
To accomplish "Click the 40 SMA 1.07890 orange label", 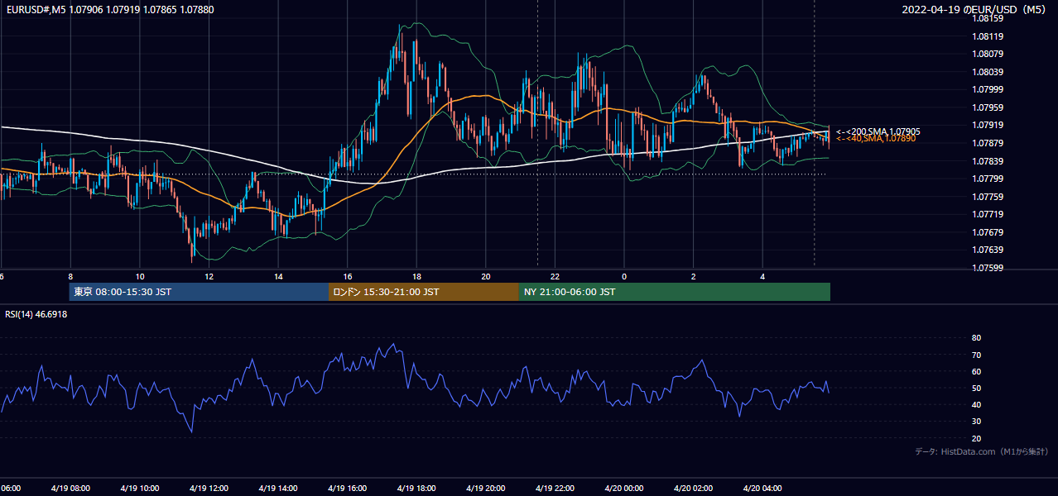I will click(x=876, y=139).
